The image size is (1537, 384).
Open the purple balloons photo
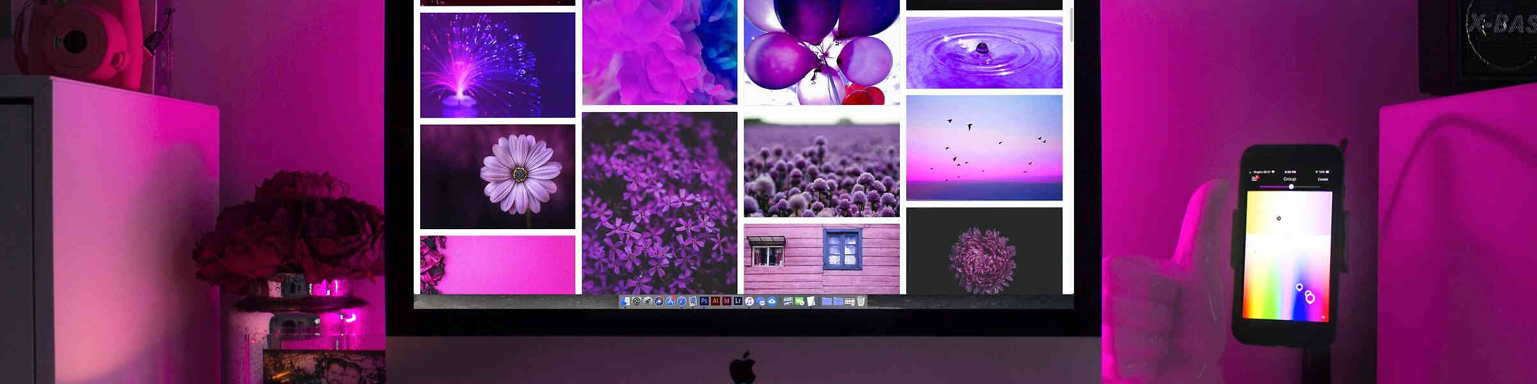coord(822,52)
